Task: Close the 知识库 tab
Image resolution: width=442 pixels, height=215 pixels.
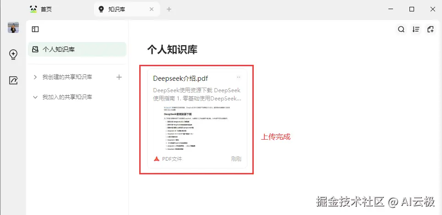Action: (151, 9)
